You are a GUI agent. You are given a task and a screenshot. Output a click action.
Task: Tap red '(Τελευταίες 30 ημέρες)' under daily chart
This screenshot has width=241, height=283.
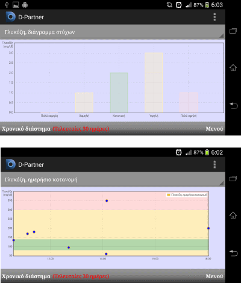point(81,276)
